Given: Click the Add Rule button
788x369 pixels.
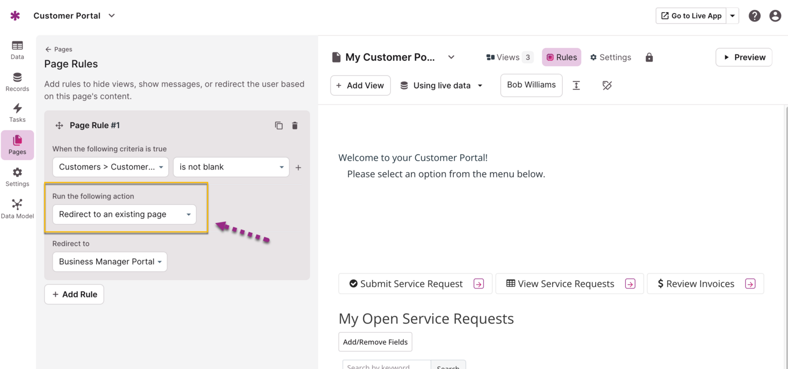Looking at the screenshot, I should (x=74, y=294).
